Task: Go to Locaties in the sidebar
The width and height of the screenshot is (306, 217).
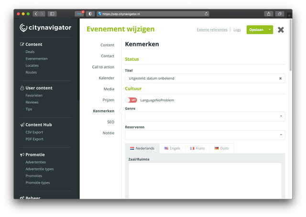Action: 32,65
